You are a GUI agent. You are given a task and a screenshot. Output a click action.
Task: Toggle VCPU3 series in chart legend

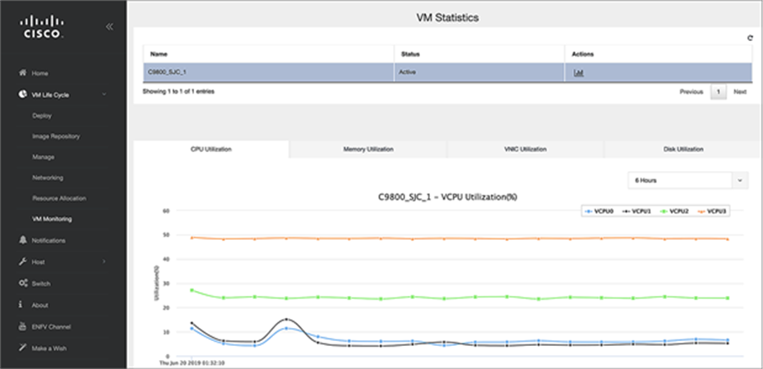713,211
